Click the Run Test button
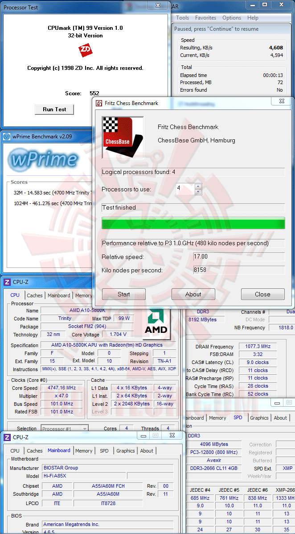 pos(54,109)
